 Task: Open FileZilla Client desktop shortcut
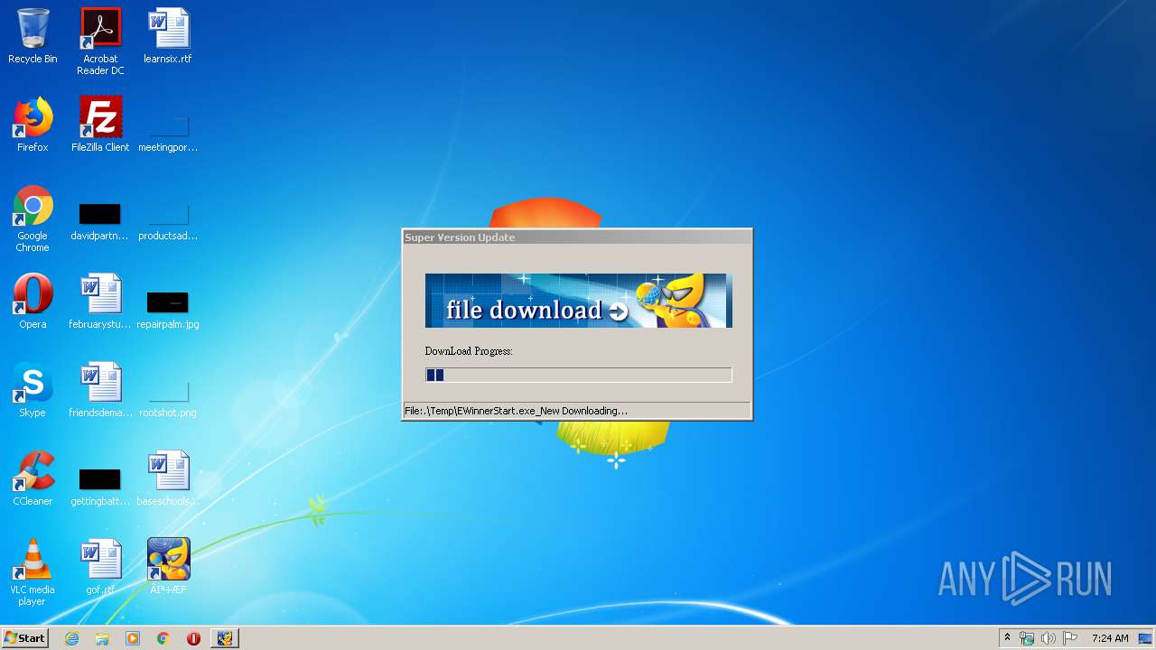(x=100, y=125)
